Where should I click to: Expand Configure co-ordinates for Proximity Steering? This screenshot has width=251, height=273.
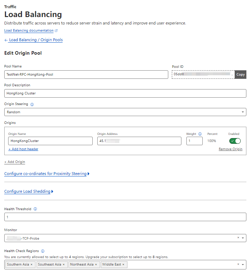(47, 174)
